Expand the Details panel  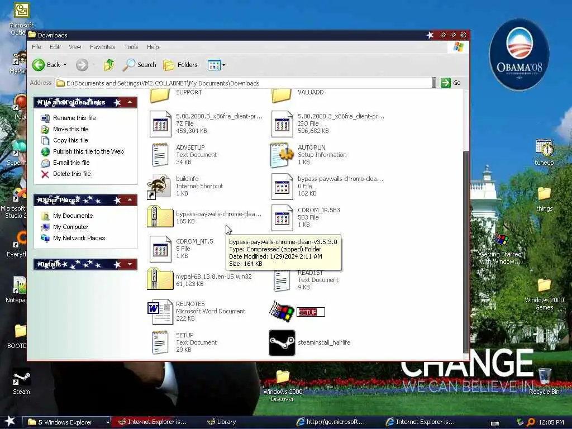(x=130, y=264)
